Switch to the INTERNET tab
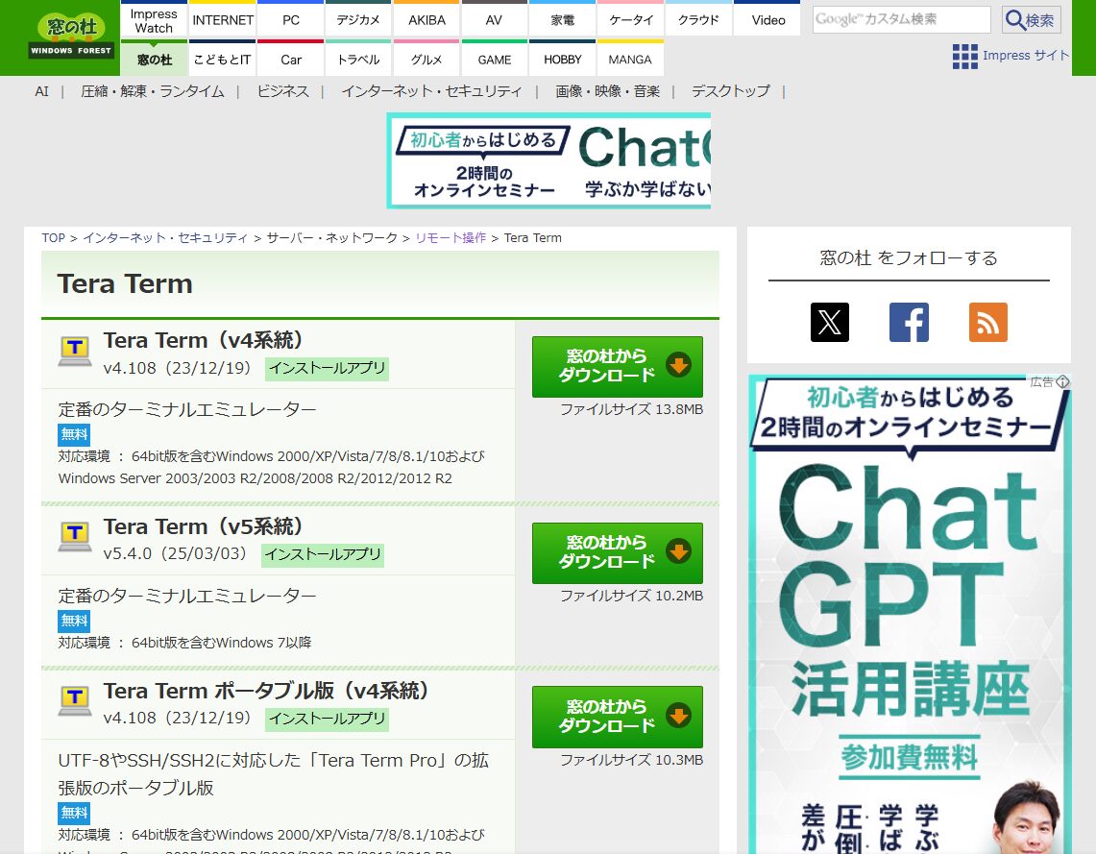The image size is (1096, 854). (222, 19)
